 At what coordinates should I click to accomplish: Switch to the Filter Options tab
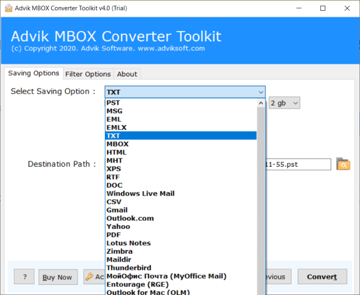pyautogui.click(x=88, y=74)
